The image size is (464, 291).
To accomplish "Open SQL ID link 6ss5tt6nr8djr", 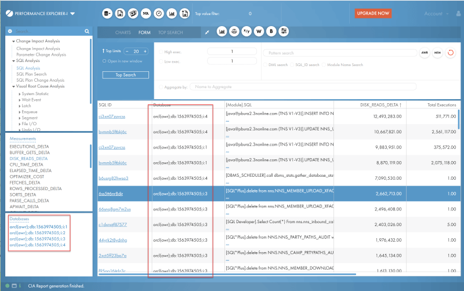I will 111,190.
